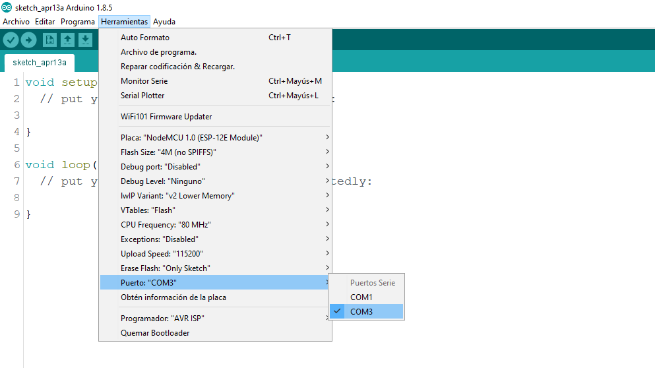Screen dimensions: 655x368
Task: Click the Puertos Serie header label
Action: tap(373, 283)
